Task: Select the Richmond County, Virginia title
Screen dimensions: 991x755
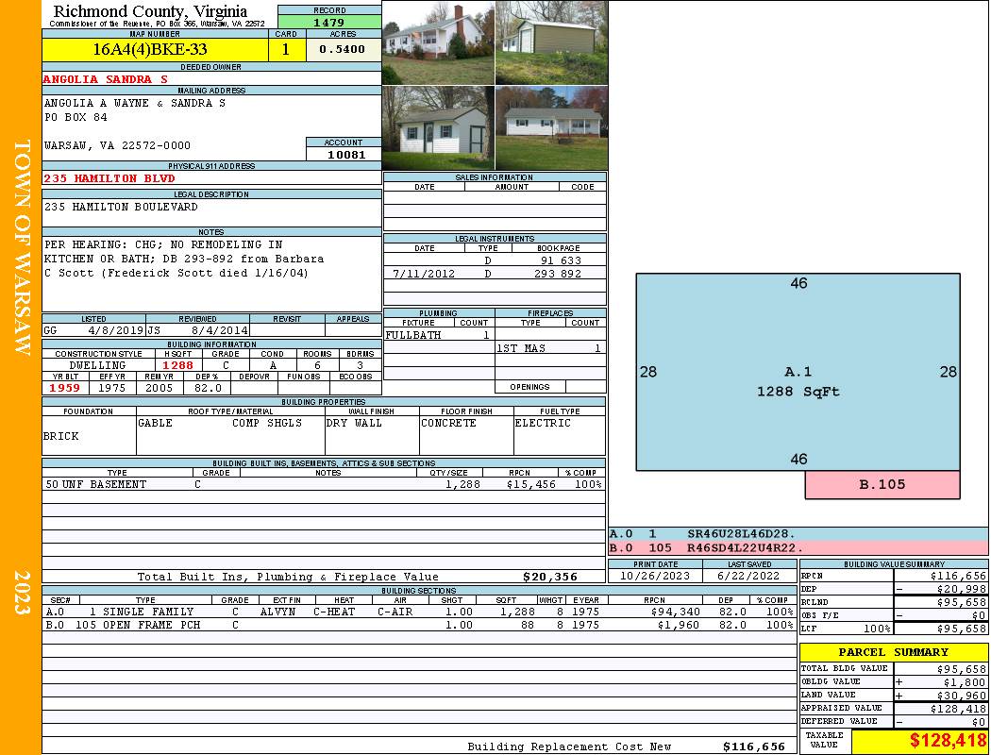Action: point(150,11)
